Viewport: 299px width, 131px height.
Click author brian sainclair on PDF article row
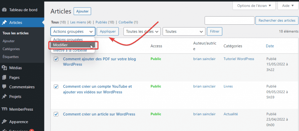click(204, 59)
